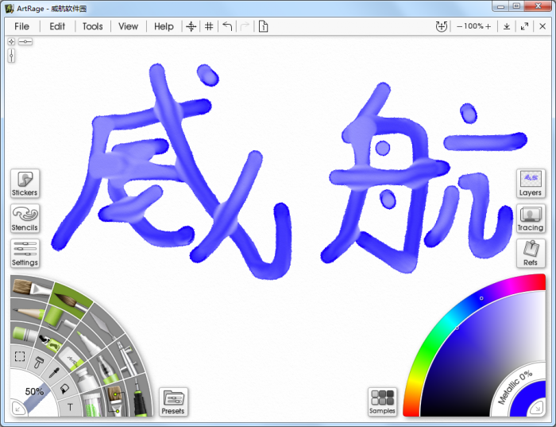The height and width of the screenshot is (427, 556).
Task: Pick the Text tool
Action: pyautogui.click(x=70, y=406)
